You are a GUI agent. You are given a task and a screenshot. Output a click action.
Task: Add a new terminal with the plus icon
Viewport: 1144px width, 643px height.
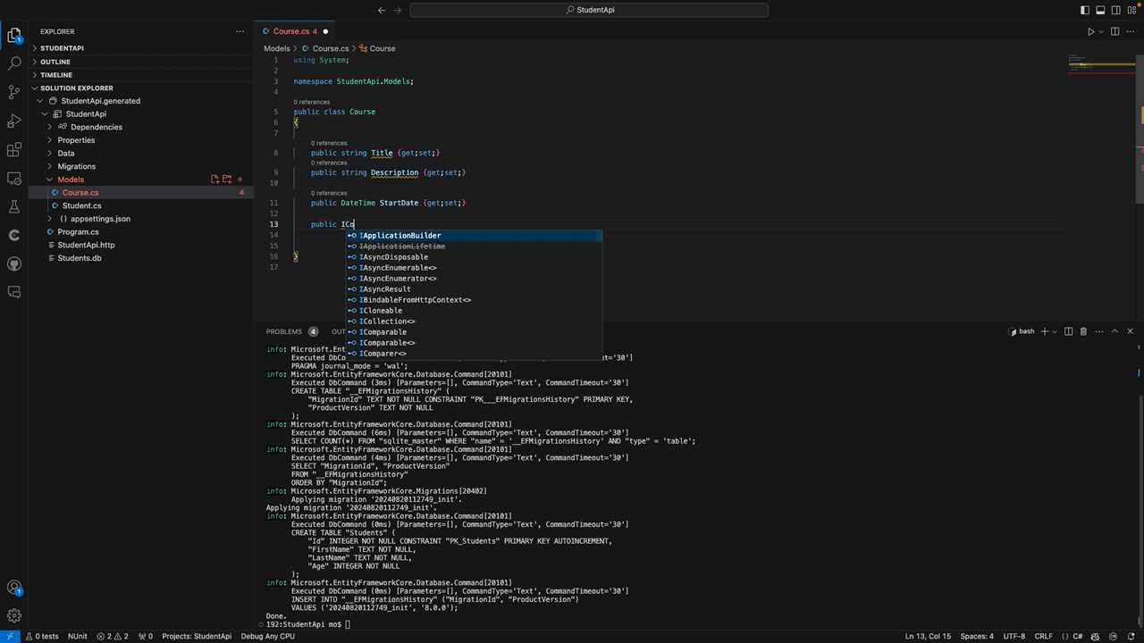click(x=1045, y=331)
